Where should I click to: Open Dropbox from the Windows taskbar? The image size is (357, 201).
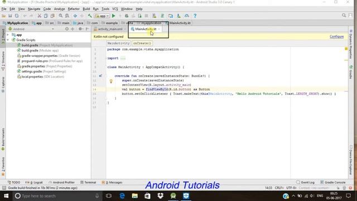click(x=160, y=196)
